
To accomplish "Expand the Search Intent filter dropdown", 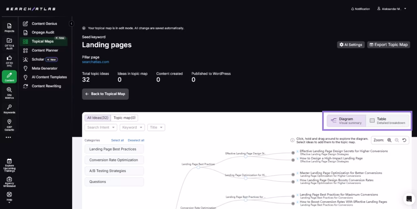I will point(101,127).
